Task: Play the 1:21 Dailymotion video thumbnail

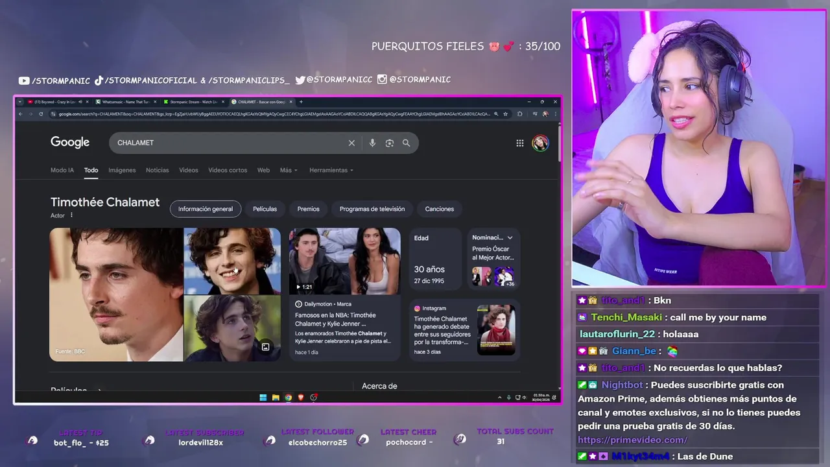Action: point(344,261)
